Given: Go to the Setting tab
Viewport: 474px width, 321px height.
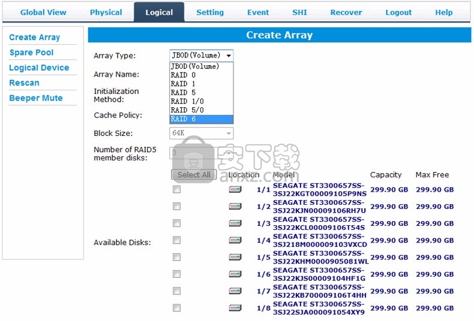Looking at the screenshot, I should point(210,13).
